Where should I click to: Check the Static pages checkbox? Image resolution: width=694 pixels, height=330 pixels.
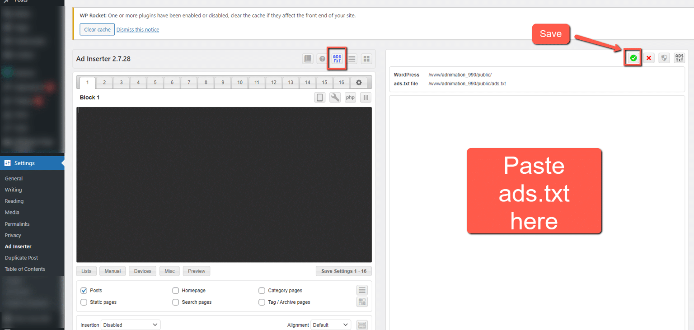[84, 302]
